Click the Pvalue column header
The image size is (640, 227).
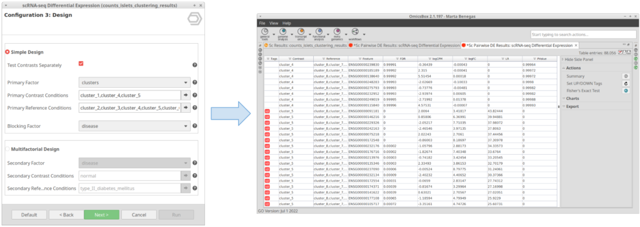click(539, 59)
